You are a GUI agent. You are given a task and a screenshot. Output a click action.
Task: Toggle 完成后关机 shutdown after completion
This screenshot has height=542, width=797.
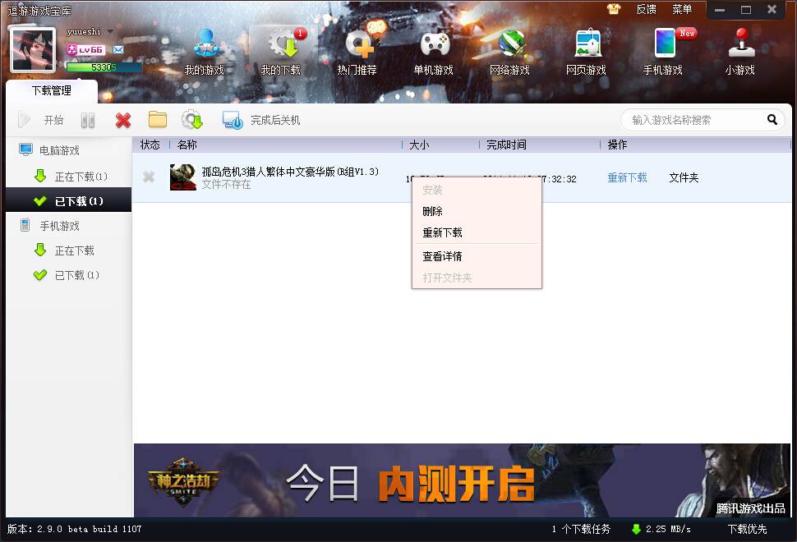coord(261,121)
